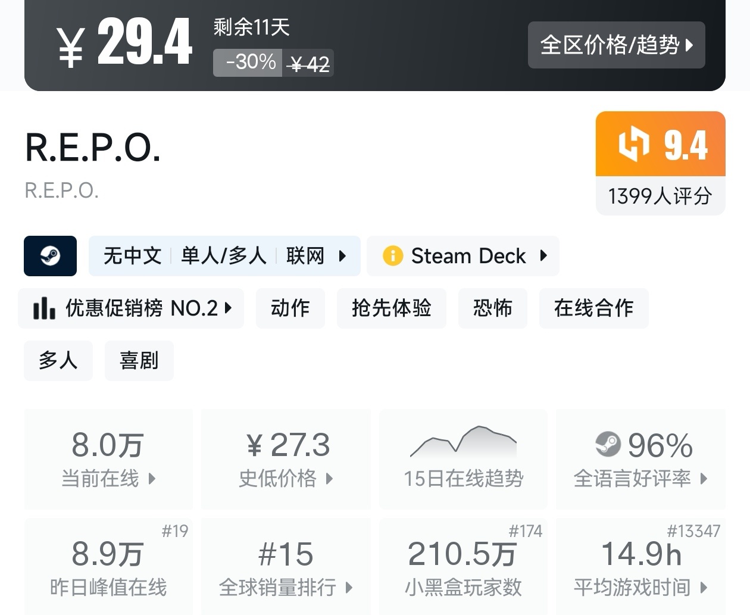Click the Heybox logo on score badge
Viewport: 750px width, 615px height.
point(633,144)
